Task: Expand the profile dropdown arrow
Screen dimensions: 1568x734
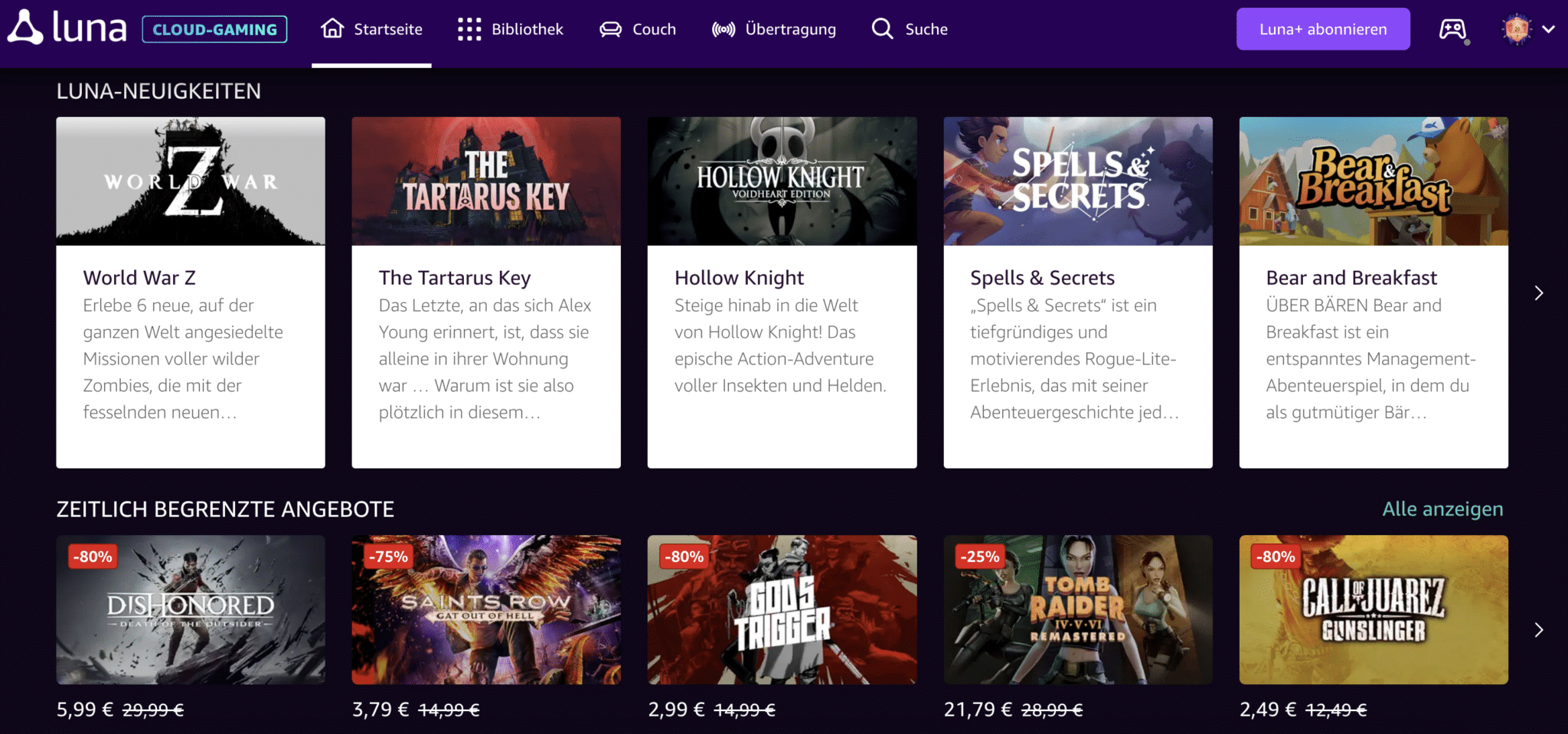Action: (x=1549, y=29)
